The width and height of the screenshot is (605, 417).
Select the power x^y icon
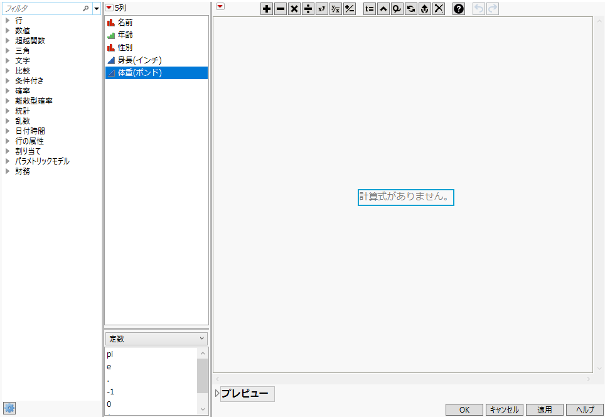[321, 9]
